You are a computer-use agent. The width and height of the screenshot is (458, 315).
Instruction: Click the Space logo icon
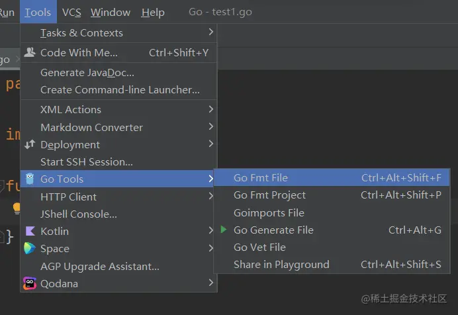click(x=30, y=249)
